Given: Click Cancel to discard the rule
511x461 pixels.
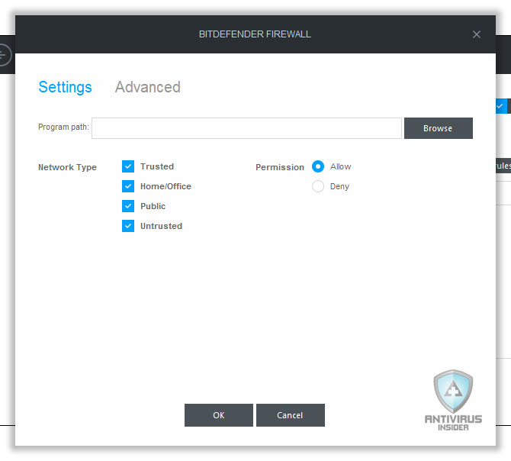Looking at the screenshot, I should [x=291, y=415].
